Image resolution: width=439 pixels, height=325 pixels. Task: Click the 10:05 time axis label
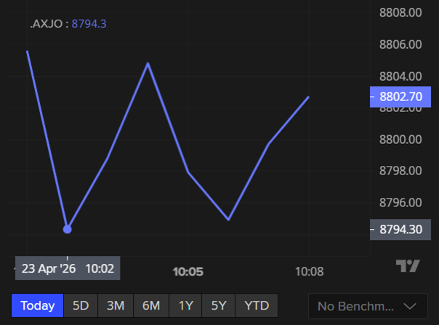coord(187,270)
